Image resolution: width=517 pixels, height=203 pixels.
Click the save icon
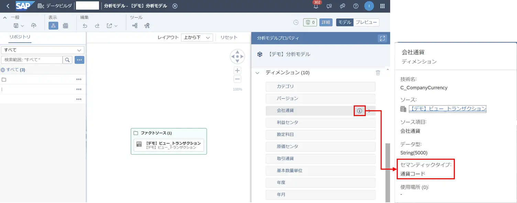tap(16, 26)
